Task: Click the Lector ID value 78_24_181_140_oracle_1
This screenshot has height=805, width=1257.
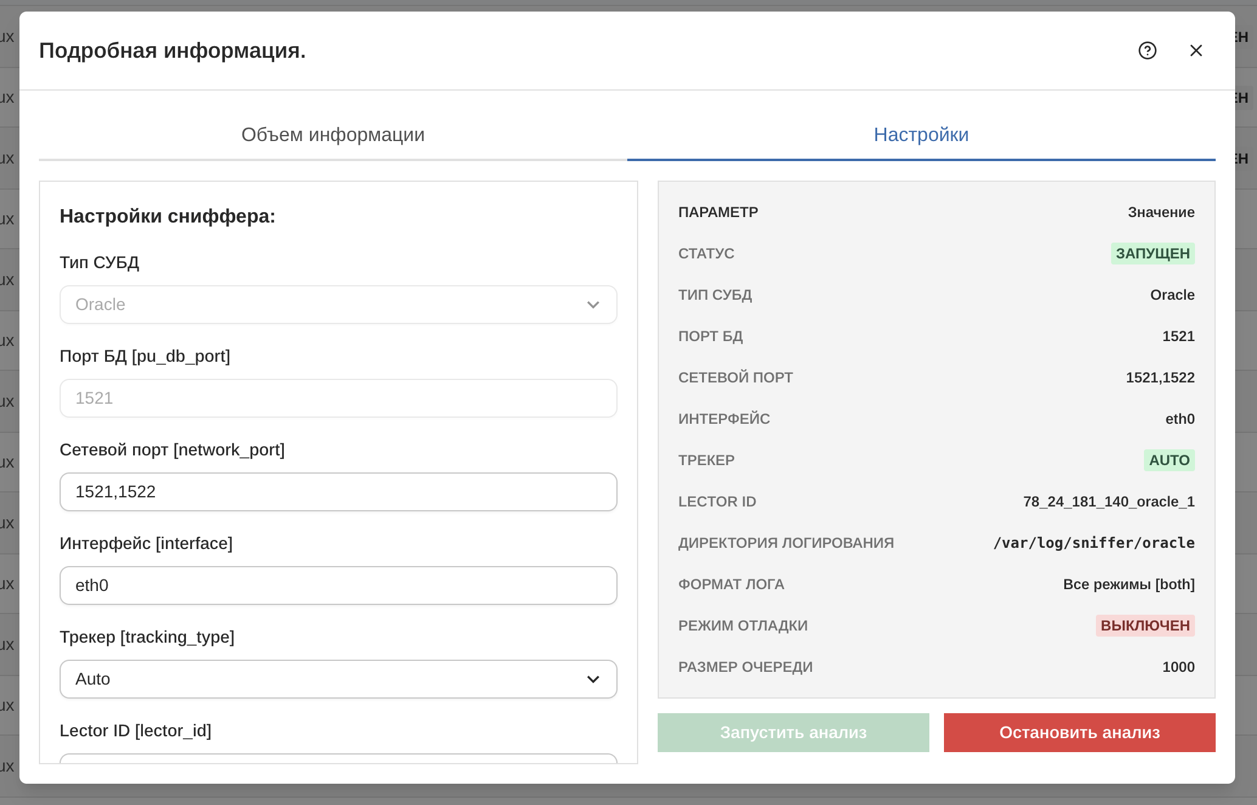Action: (x=1108, y=502)
